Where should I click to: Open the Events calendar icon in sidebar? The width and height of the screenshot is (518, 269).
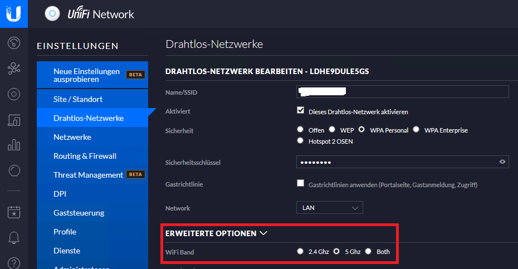click(x=14, y=212)
